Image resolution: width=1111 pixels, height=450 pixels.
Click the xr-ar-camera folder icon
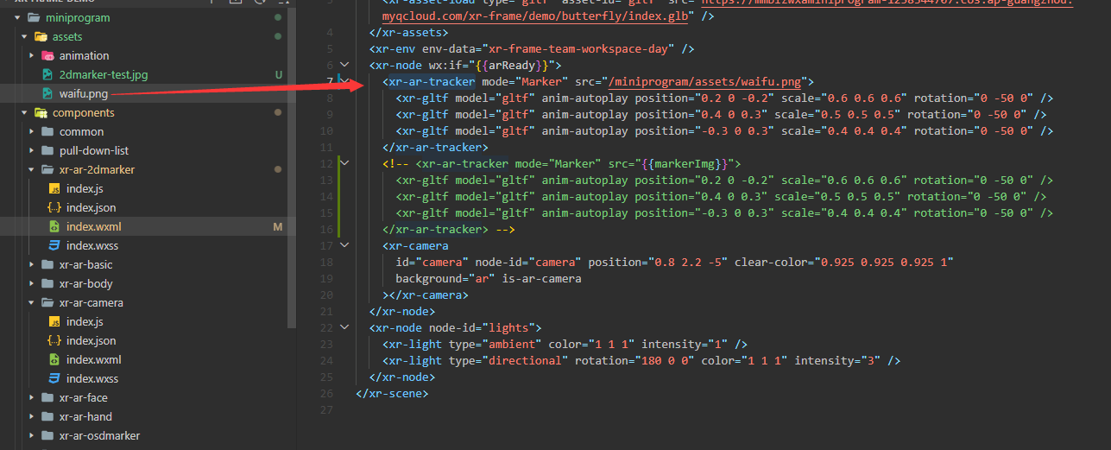(47, 302)
